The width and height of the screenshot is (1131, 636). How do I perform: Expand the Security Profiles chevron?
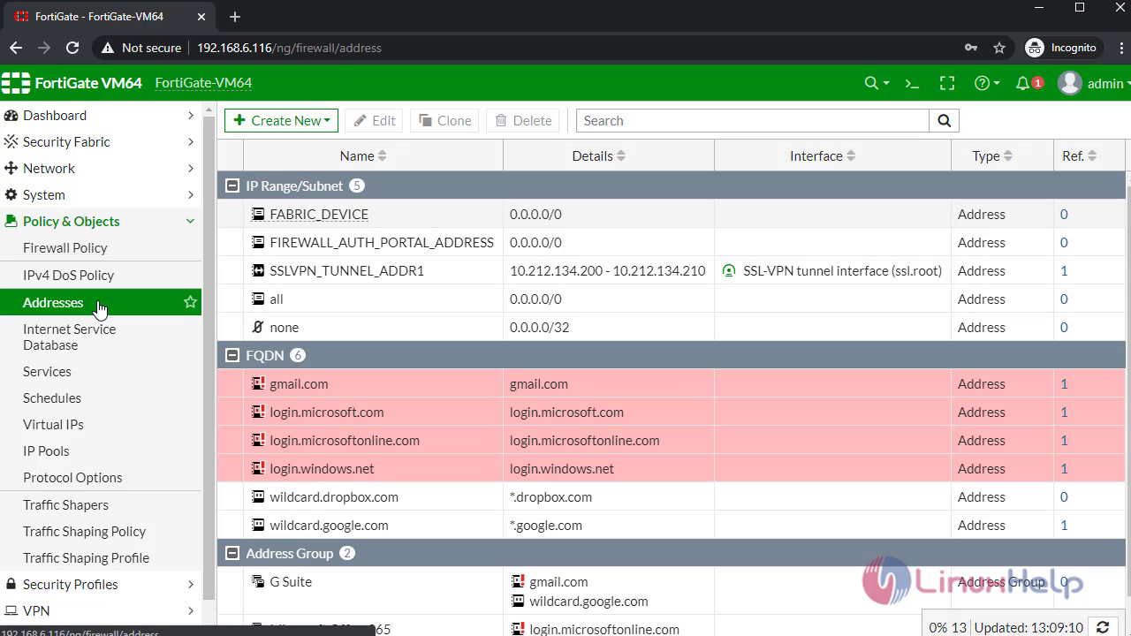(x=190, y=584)
